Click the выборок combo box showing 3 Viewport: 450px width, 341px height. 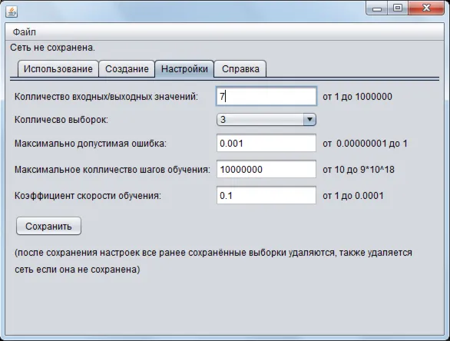[x=266, y=119]
